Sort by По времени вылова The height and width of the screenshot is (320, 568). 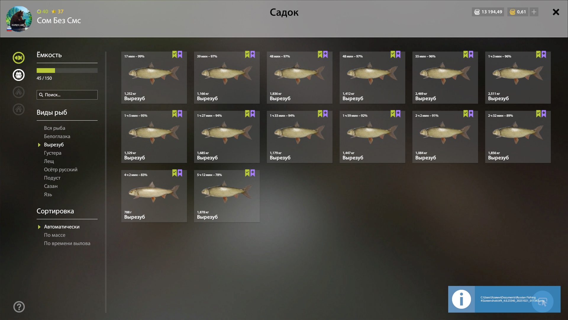point(67,243)
